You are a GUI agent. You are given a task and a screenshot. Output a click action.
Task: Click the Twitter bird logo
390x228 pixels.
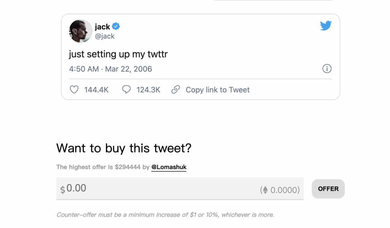pyautogui.click(x=326, y=26)
